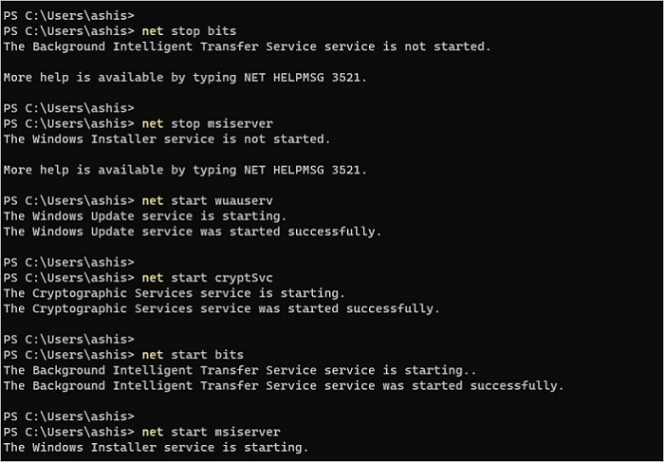
Task: Click "Windows Update service was started successfully" output
Action: (192, 231)
